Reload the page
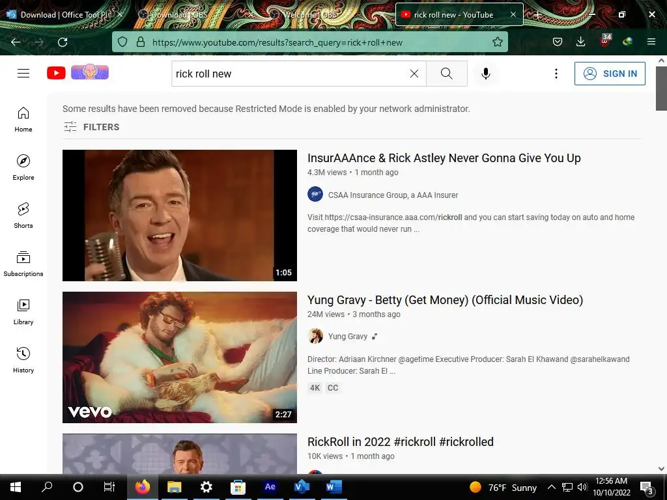Viewport: 667px width, 500px height. tap(63, 42)
